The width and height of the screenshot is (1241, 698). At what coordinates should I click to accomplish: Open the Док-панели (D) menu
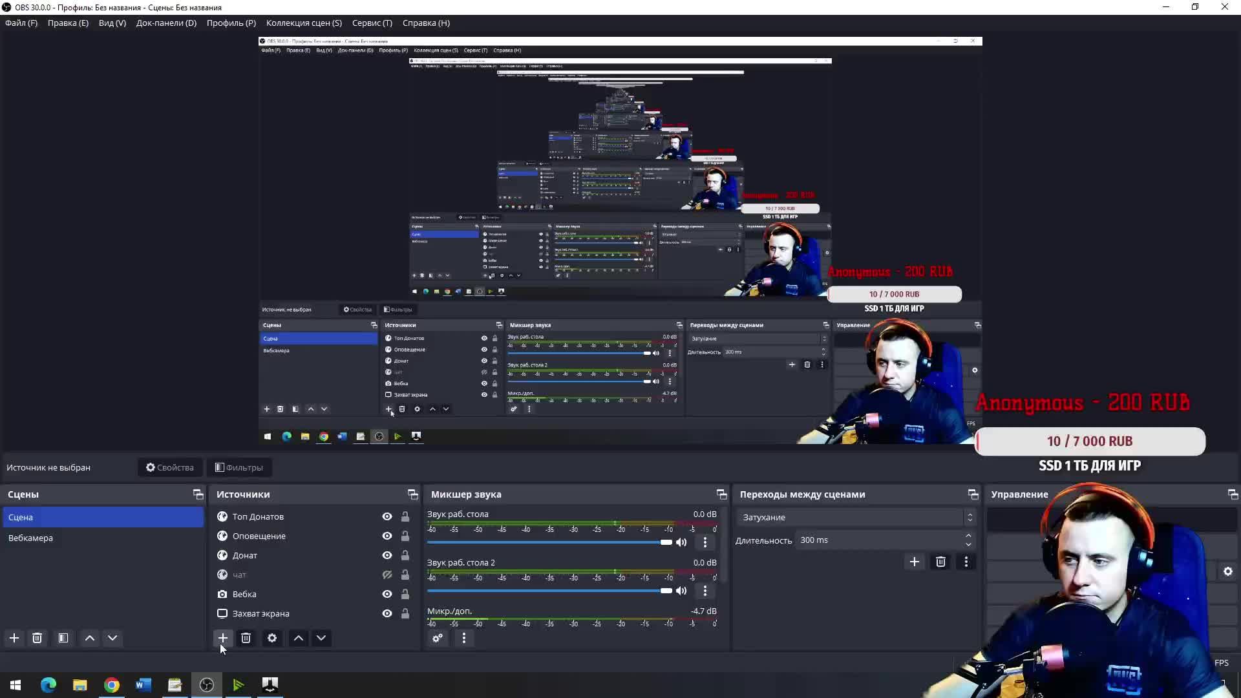pyautogui.click(x=166, y=23)
